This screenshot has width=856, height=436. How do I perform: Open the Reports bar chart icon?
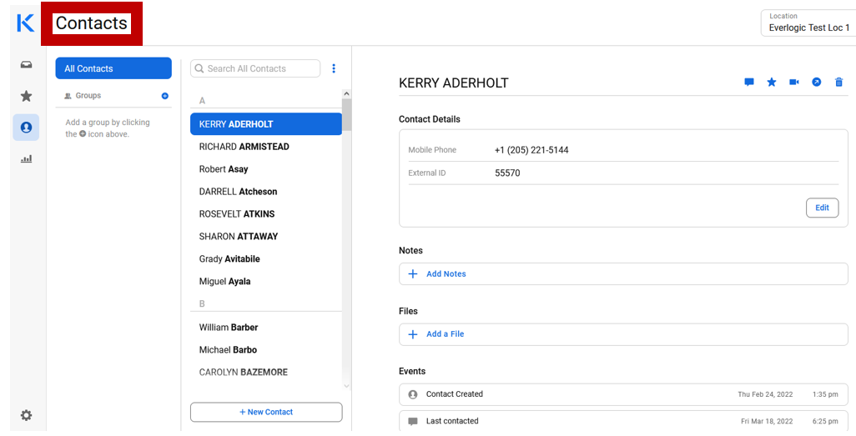coord(26,158)
